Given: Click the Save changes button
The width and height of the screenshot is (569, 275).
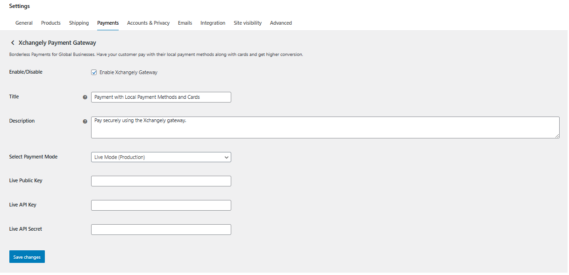Looking at the screenshot, I should [27, 257].
